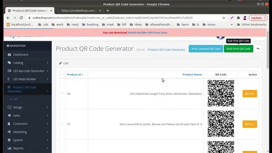Close the codeeshop.com tab
Viewport: 272px width, 153px height.
tap(100, 11)
